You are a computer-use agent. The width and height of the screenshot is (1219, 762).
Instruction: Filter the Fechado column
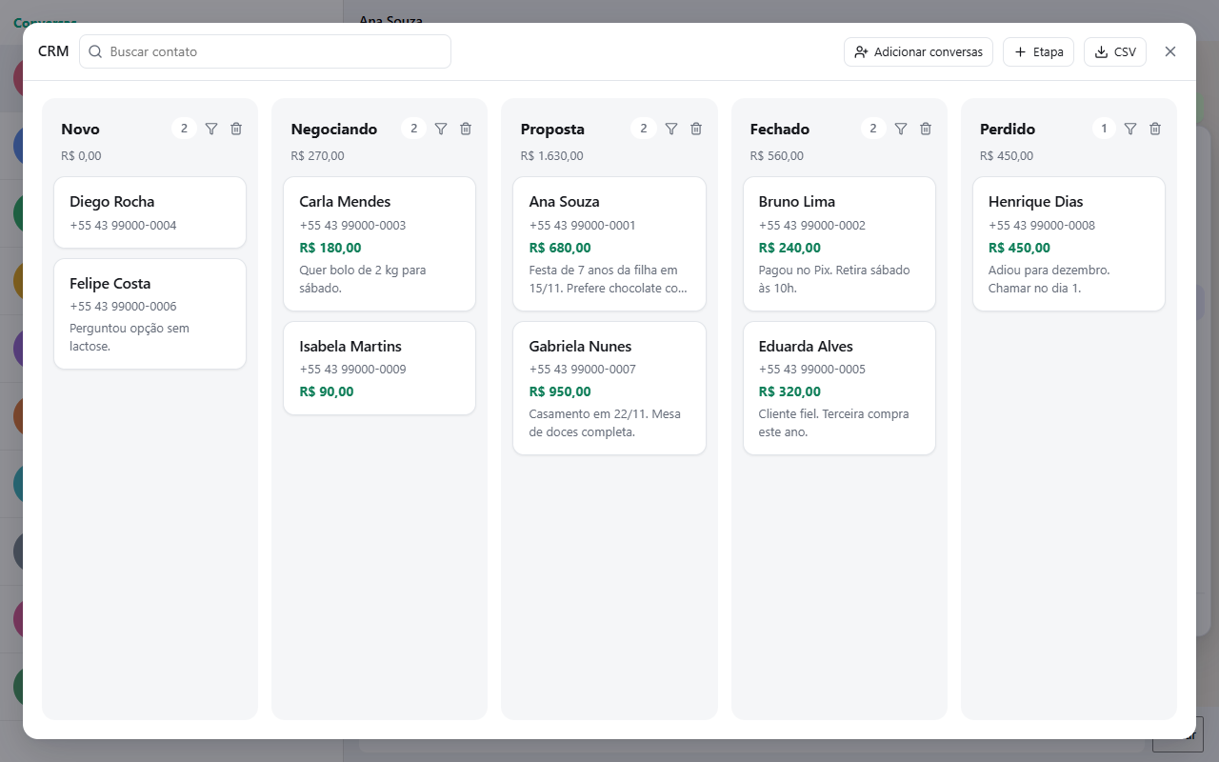[901, 129]
